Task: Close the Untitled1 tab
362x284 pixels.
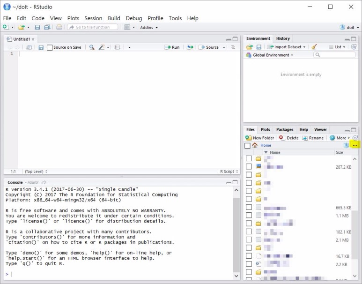Action: pos(33,39)
